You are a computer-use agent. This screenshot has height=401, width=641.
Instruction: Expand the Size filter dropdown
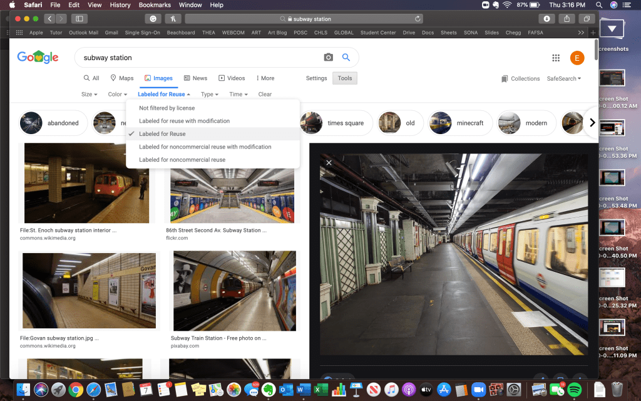pyautogui.click(x=90, y=95)
